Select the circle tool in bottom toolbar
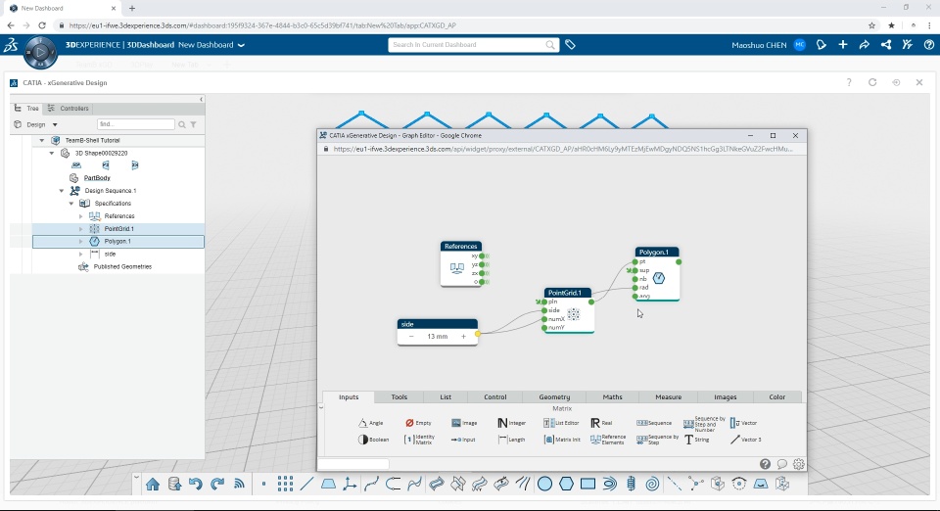Image resolution: width=940 pixels, height=511 pixels. click(544, 484)
